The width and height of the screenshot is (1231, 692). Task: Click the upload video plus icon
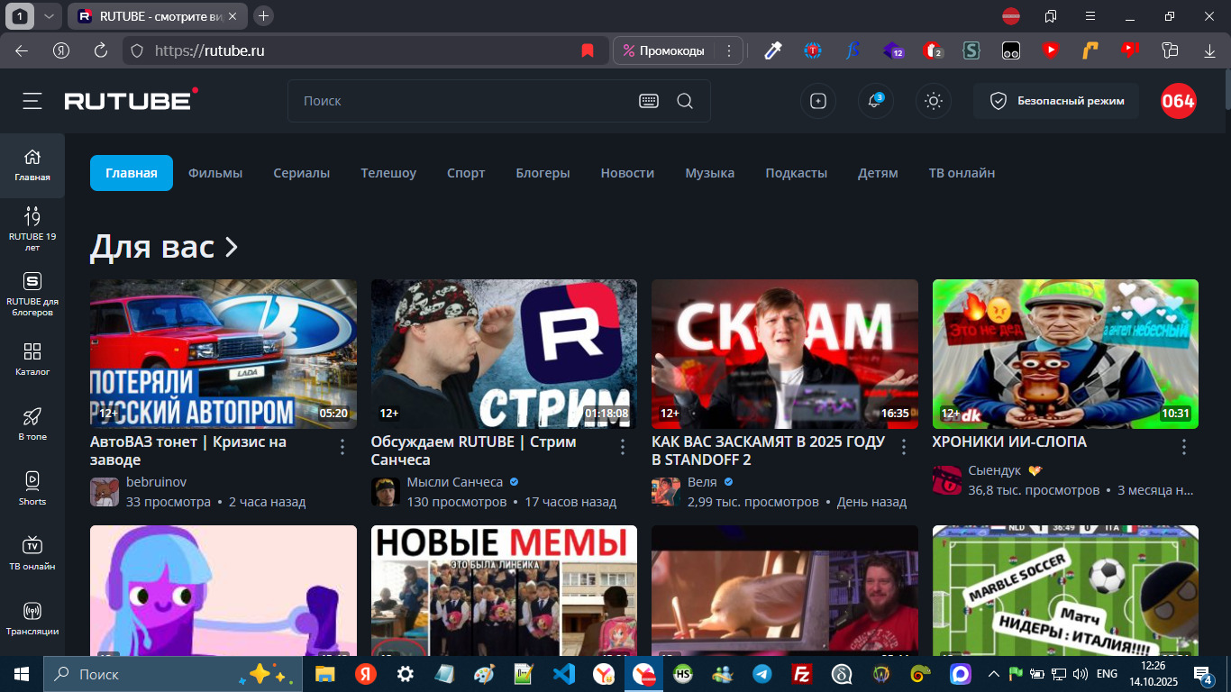[x=818, y=101]
